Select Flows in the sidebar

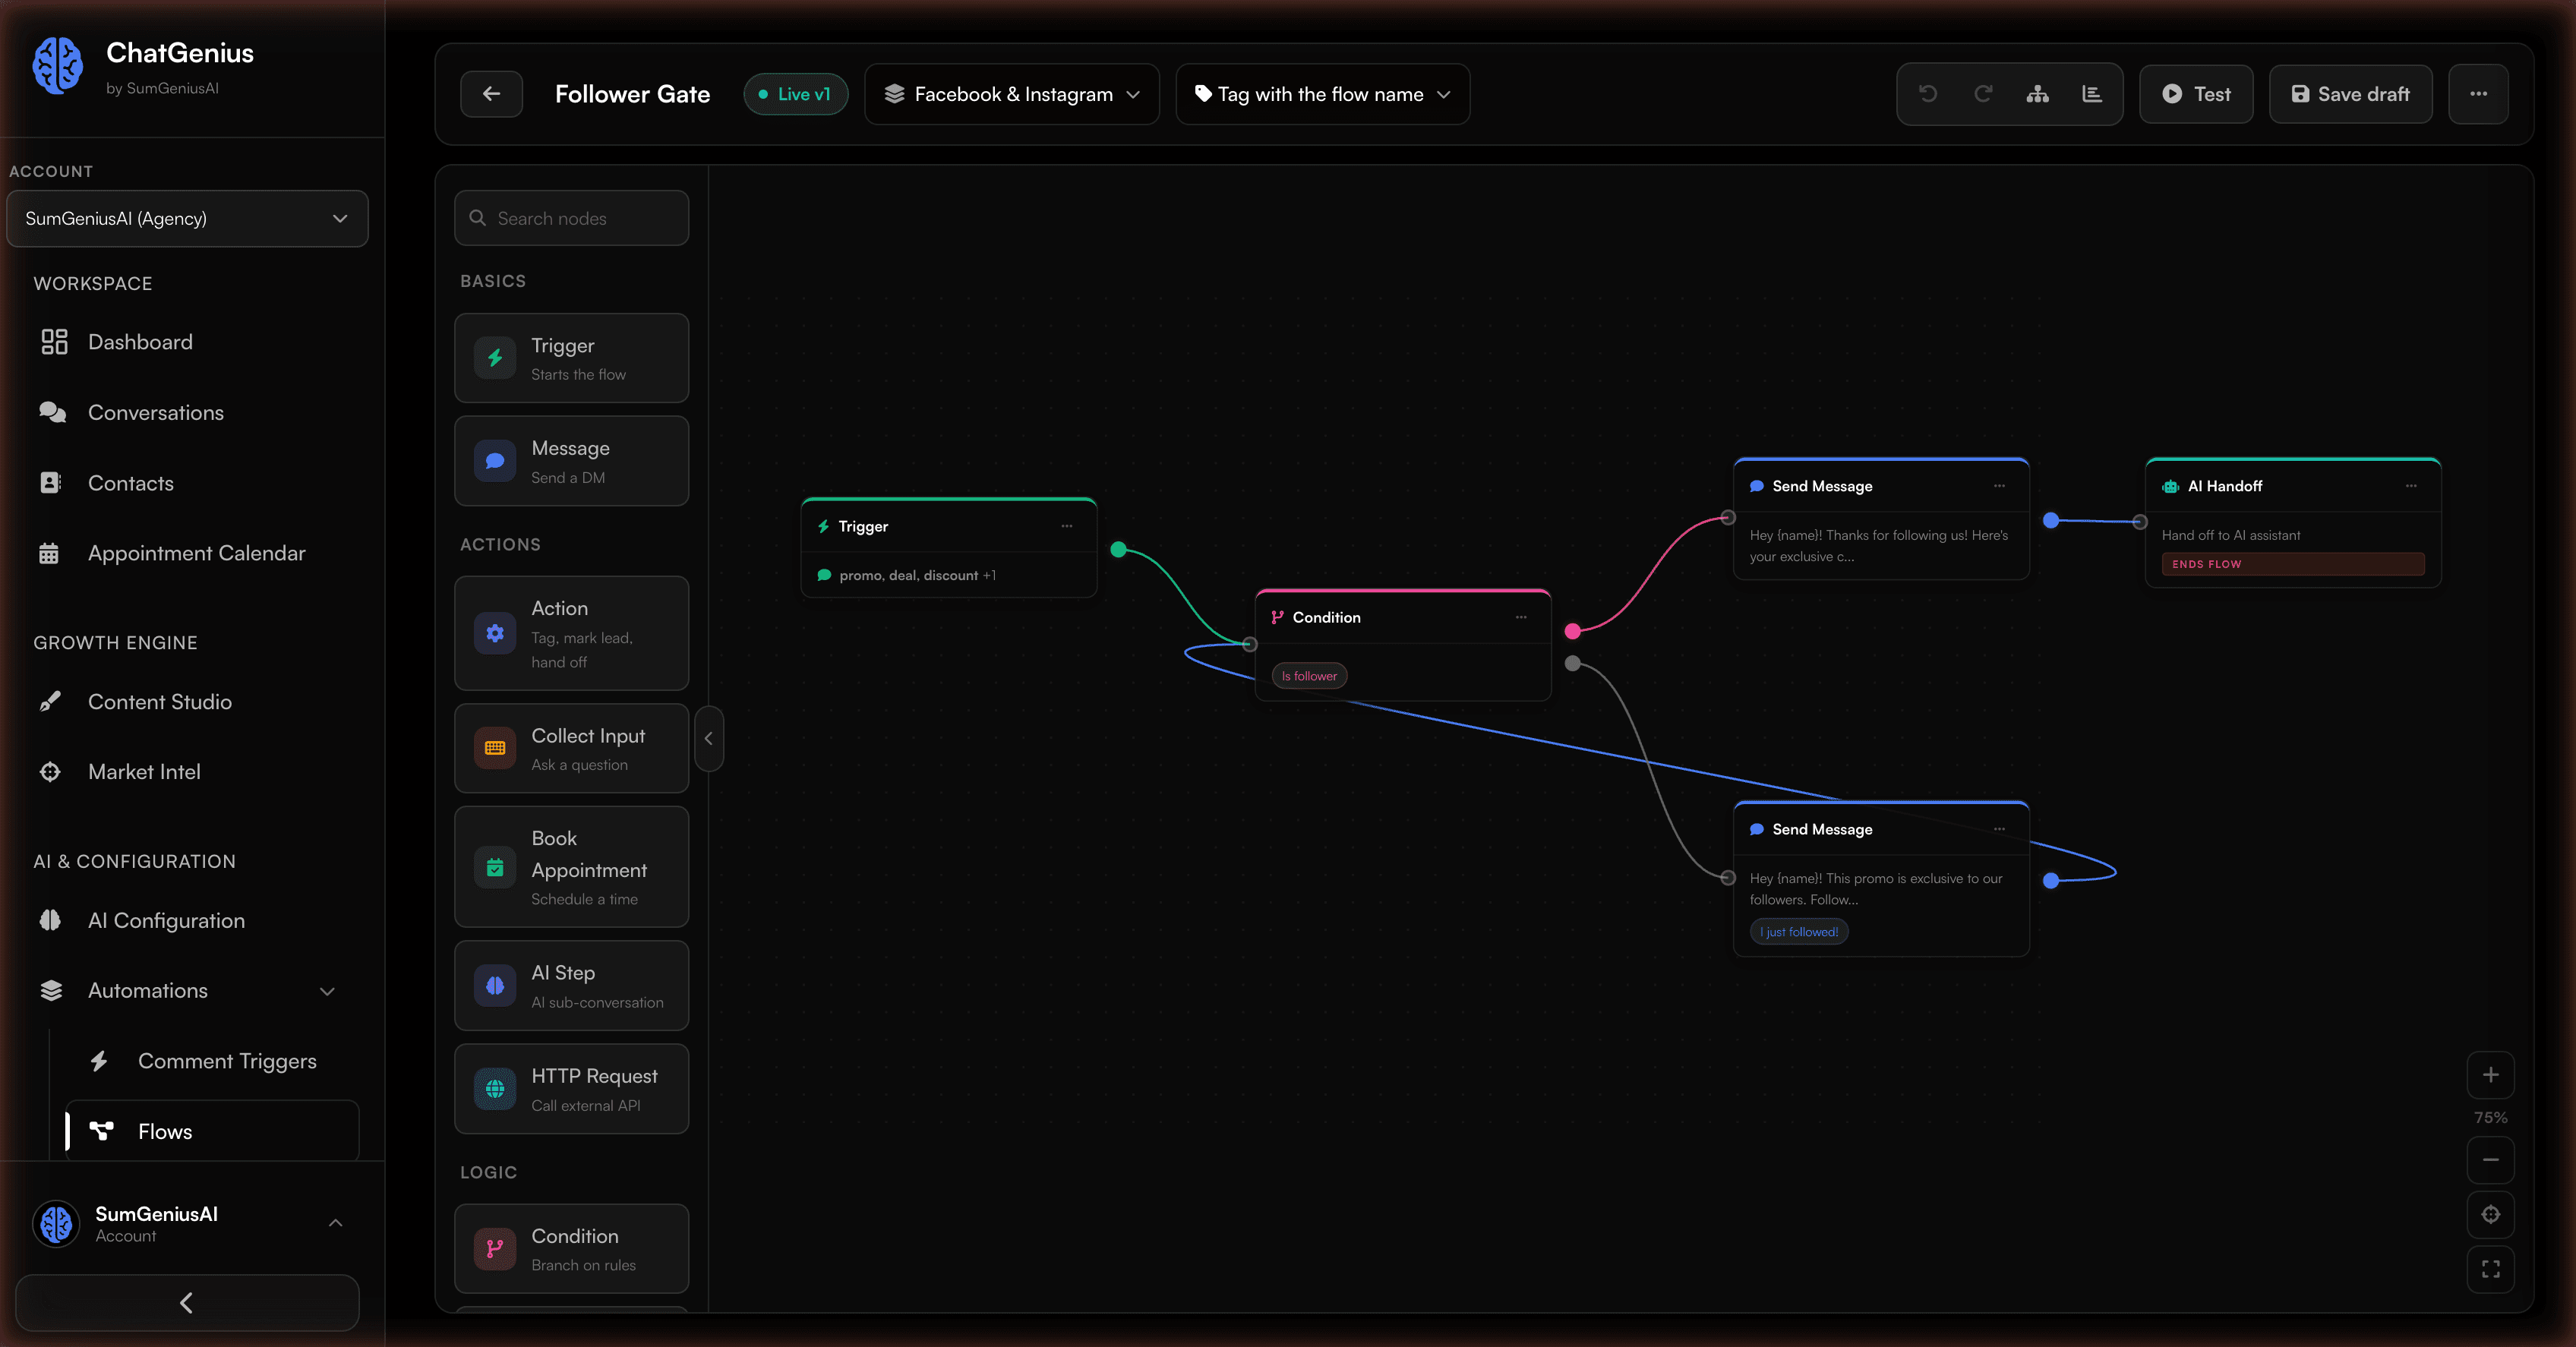pos(212,1131)
